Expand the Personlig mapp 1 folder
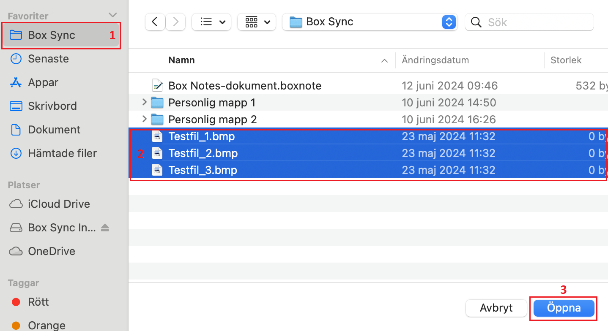The height and width of the screenshot is (331, 608). pyautogui.click(x=144, y=102)
